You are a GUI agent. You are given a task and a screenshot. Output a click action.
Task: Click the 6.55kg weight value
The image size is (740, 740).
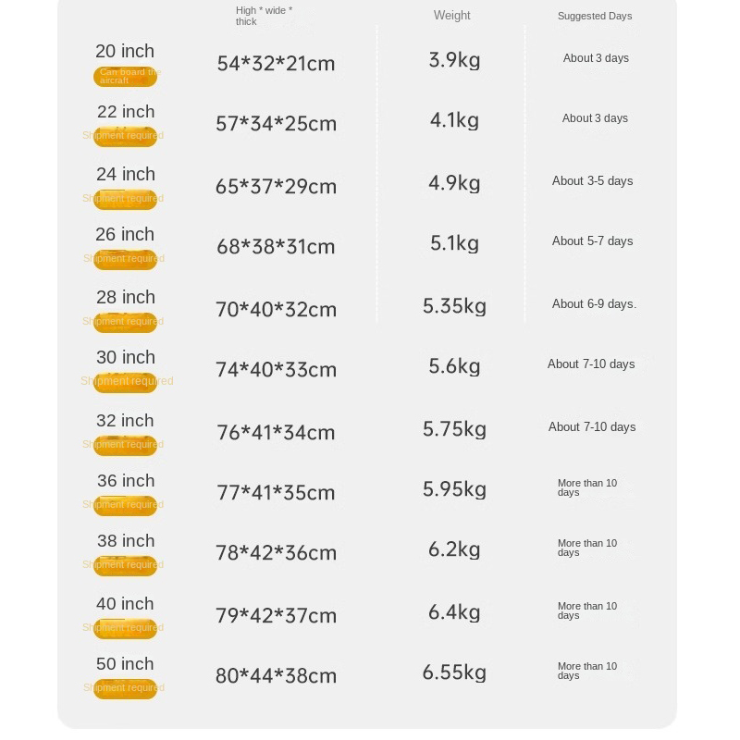454,672
